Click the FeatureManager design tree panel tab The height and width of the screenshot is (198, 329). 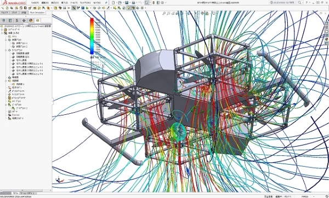[3, 20]
